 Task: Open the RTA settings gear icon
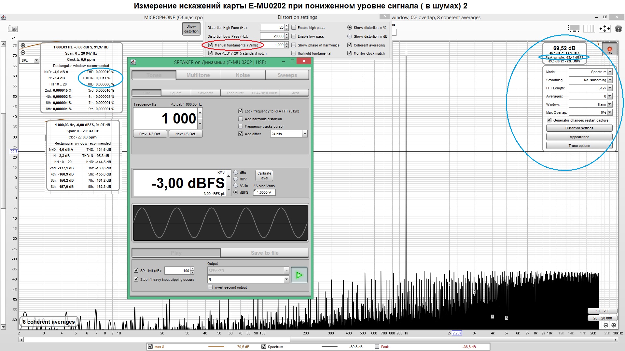click(x=618, y=29)
